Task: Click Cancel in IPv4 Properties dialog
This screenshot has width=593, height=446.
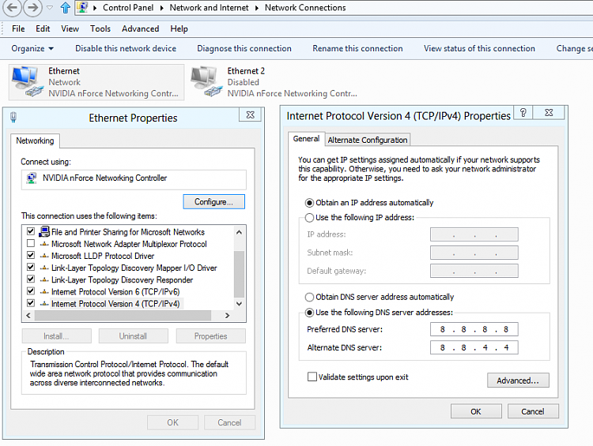Action: [x=533, y=411]
